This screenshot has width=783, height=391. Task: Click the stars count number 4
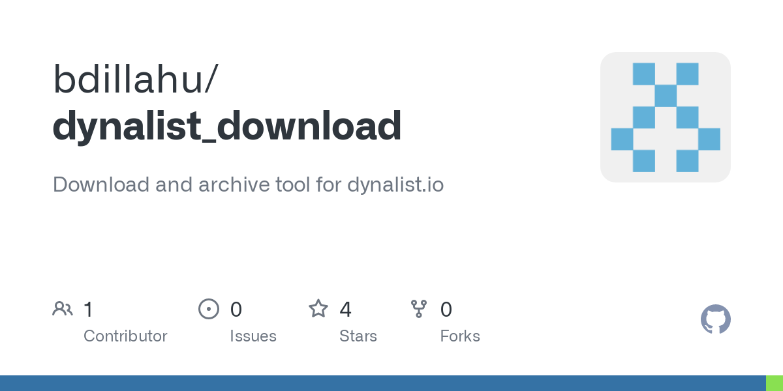pyautogui.click(x=346, y=310)
